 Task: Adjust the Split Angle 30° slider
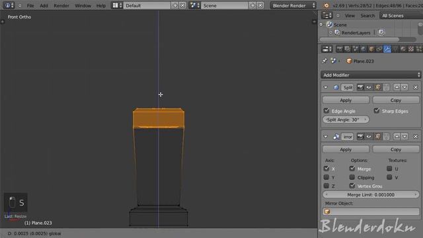point(346,120)
